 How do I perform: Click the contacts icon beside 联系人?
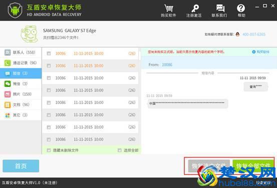pyautogui.click(x=8, y=52)
